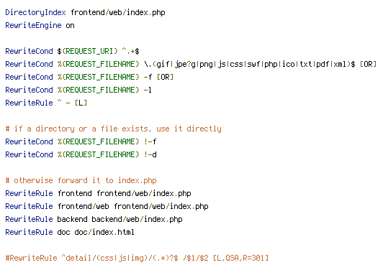The image size is (383, 270).
Task: Click the commented-out #RewriteRule detail line
Action: [137, 258]
